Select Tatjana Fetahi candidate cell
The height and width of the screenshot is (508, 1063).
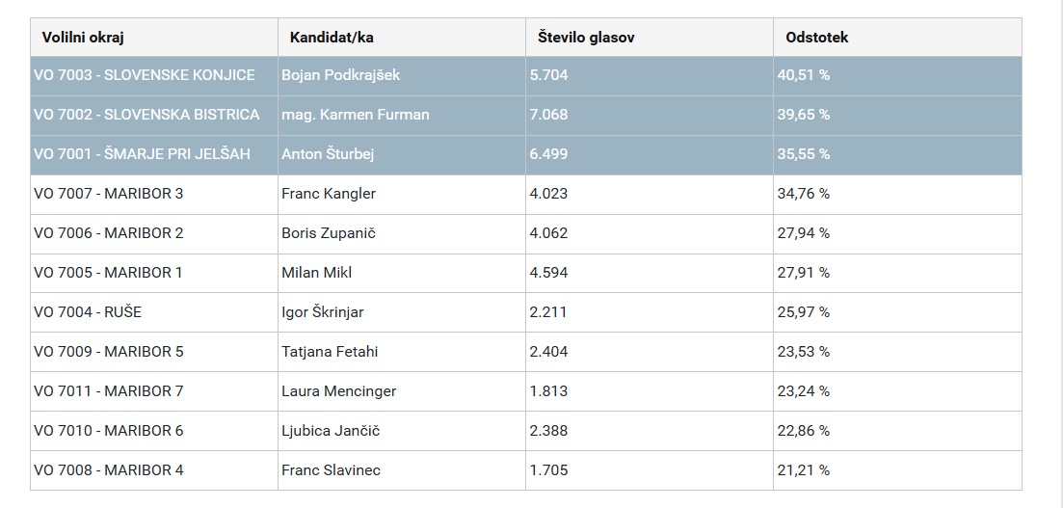330,352
